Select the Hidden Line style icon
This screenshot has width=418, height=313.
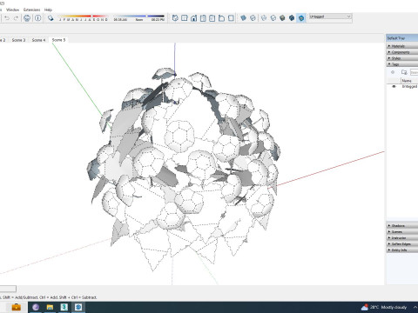(x=273, y=18)
